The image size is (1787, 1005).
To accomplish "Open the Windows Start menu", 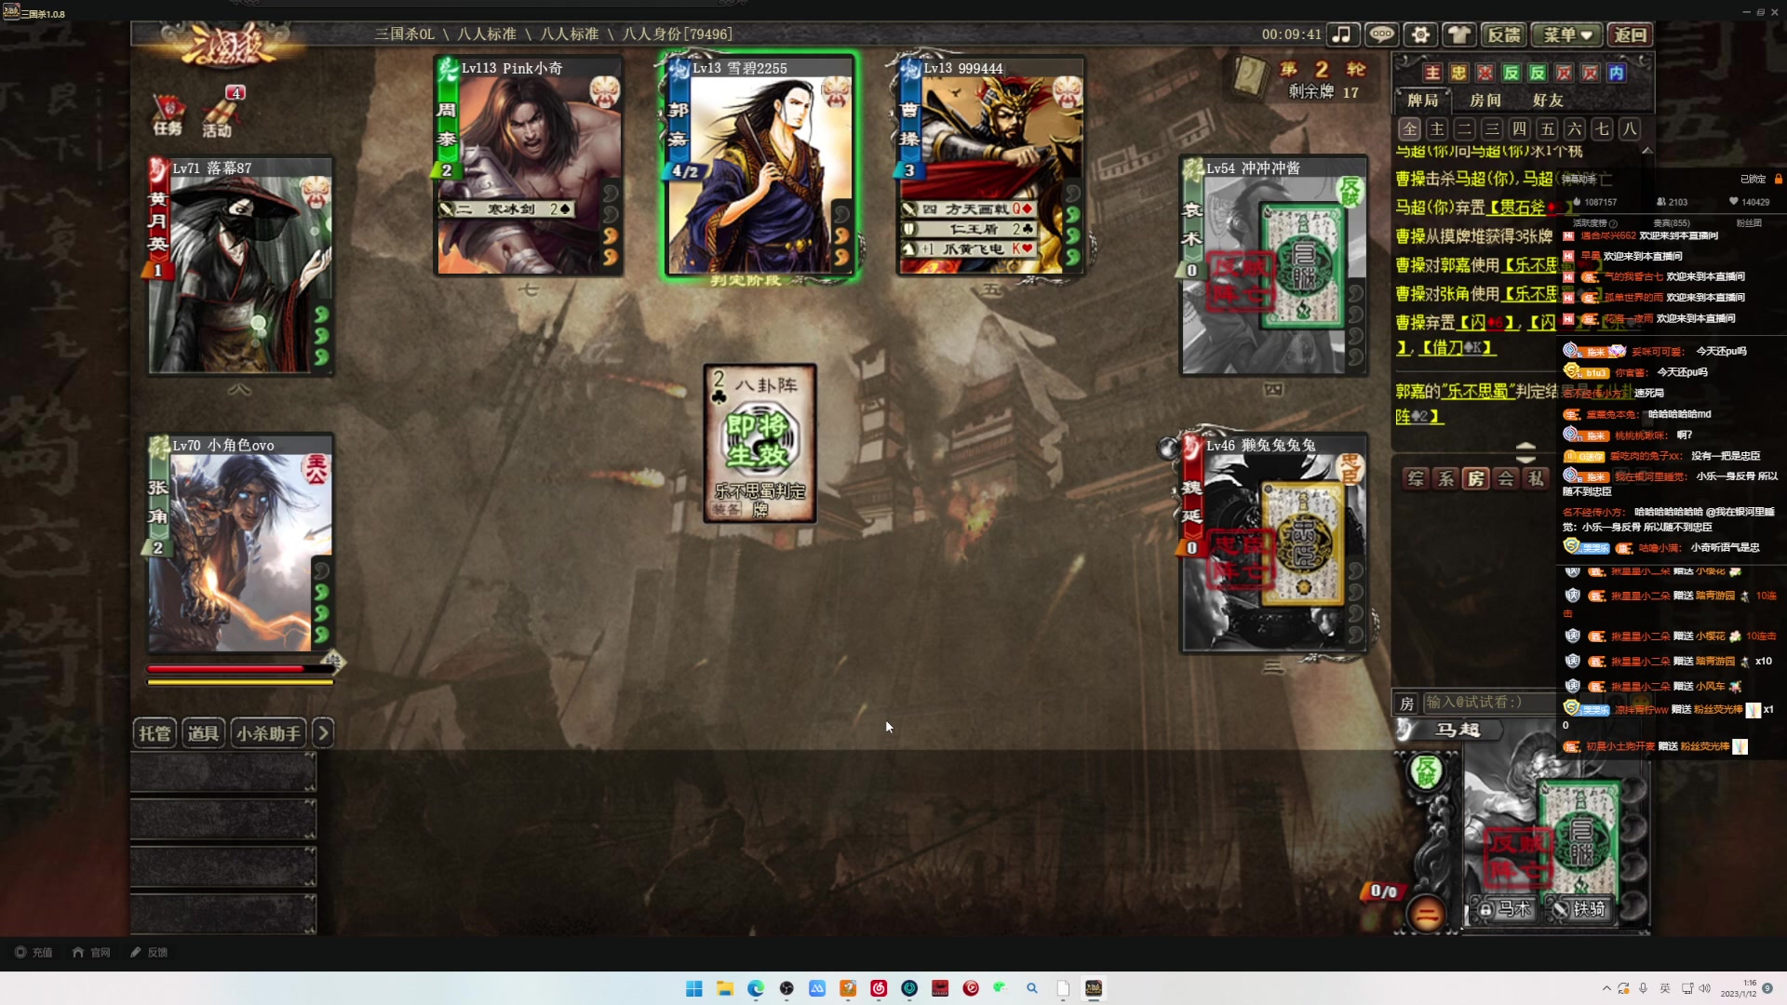I will pos(694,988).
